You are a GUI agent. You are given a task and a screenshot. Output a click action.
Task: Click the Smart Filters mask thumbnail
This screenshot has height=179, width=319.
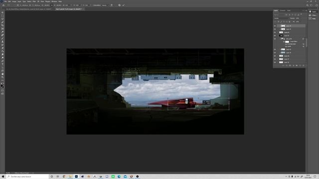(287, 42)
